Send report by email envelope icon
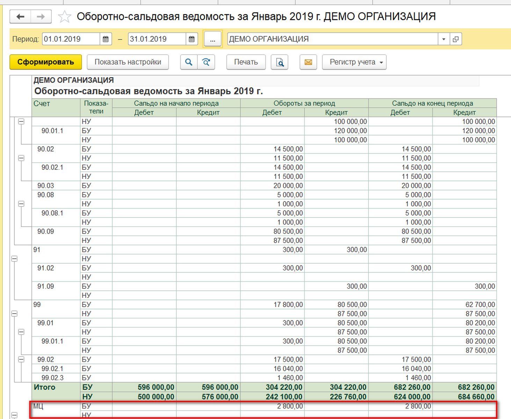 click(308, 62)
